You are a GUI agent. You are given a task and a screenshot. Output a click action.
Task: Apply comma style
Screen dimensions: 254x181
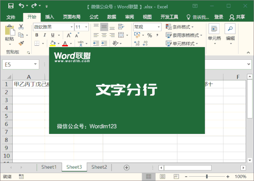coord(157,35)
